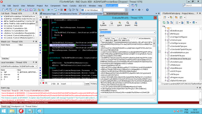202x114 pixels.
Task: Open the Expression dropdown in Evaluate/Modify
Action: tap(155, 32)
